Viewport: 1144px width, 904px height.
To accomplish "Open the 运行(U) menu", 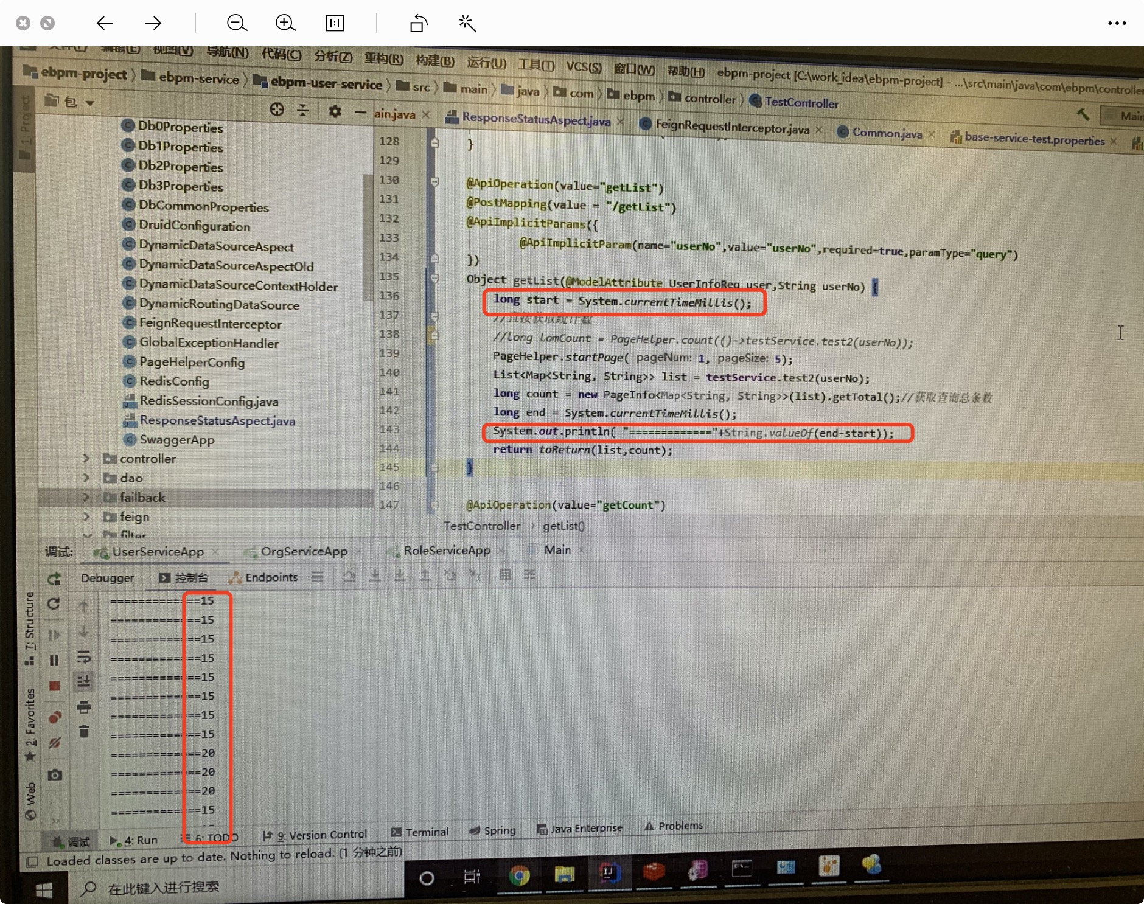I will 486,62.
